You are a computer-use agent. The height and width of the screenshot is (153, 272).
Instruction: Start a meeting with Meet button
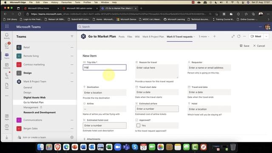[256, 37]
